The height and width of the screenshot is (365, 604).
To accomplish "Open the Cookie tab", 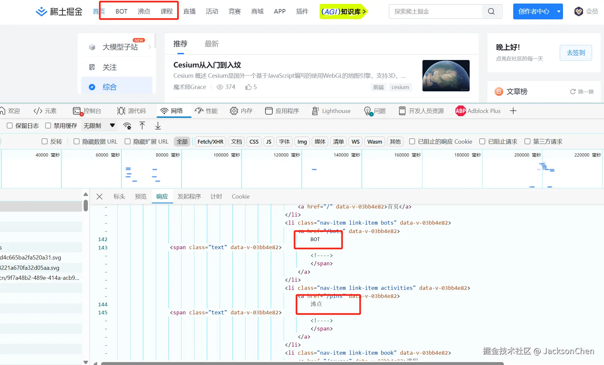I will pyautogui.click(x=241, y=197).
